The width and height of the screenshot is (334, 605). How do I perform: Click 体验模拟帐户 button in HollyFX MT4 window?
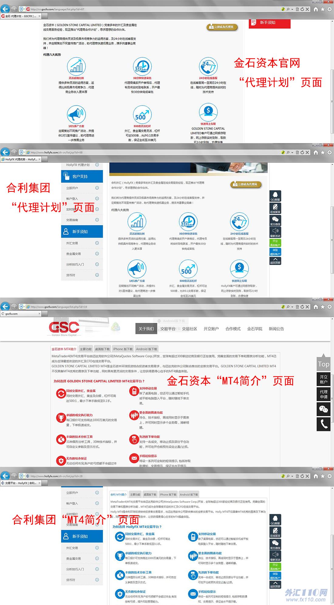point(275,576)
